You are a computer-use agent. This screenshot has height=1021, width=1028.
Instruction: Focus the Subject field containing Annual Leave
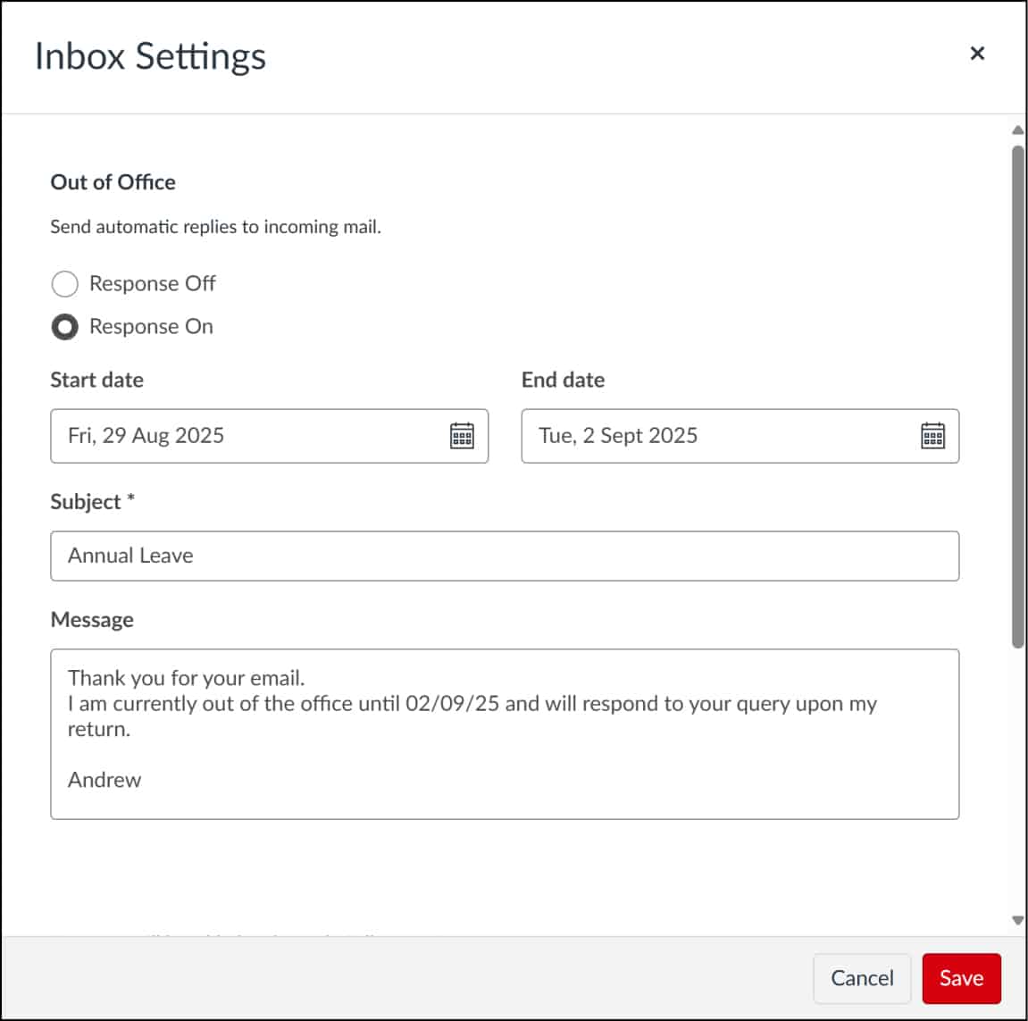pos(505,556)
